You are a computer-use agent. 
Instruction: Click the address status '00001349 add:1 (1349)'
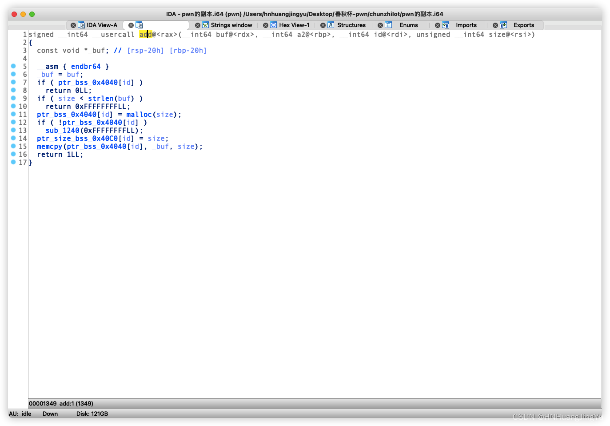(61, 404)
